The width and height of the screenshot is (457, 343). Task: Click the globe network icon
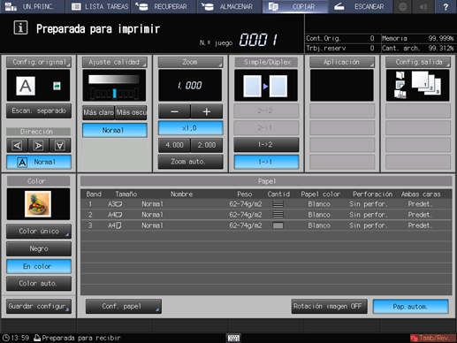pos(403,6)
